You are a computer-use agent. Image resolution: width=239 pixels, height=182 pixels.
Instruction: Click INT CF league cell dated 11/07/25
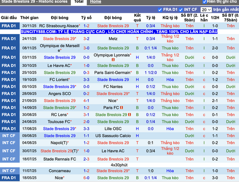[x=10, y=171]
